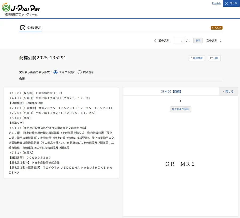Click the (540)【商標】 line in text panel
240x218 pixels.
(20, 118)
